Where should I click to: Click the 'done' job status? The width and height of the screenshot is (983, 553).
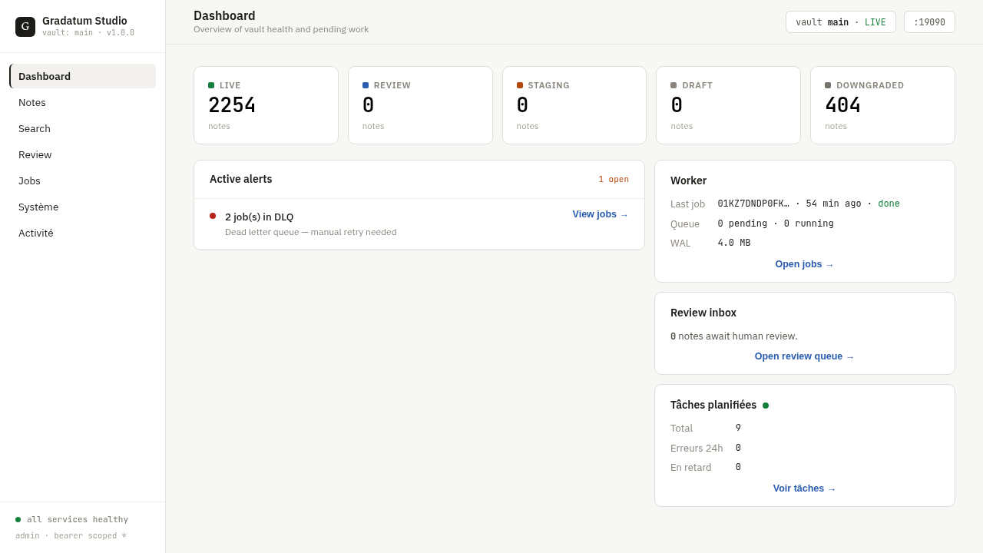(x=889, y=204)
